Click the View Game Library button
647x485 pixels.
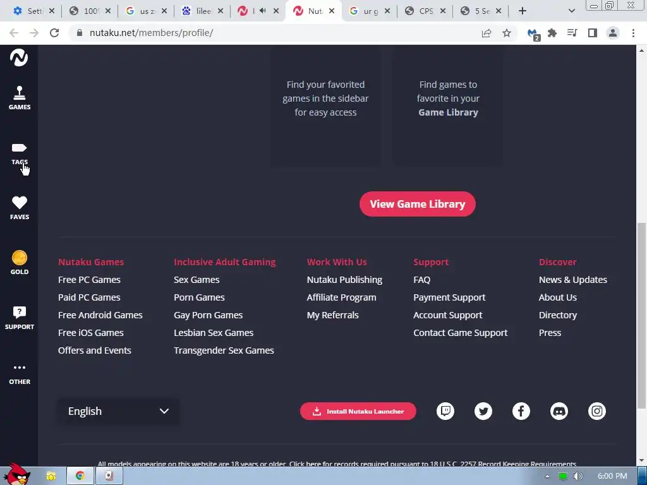coord(418,204)
